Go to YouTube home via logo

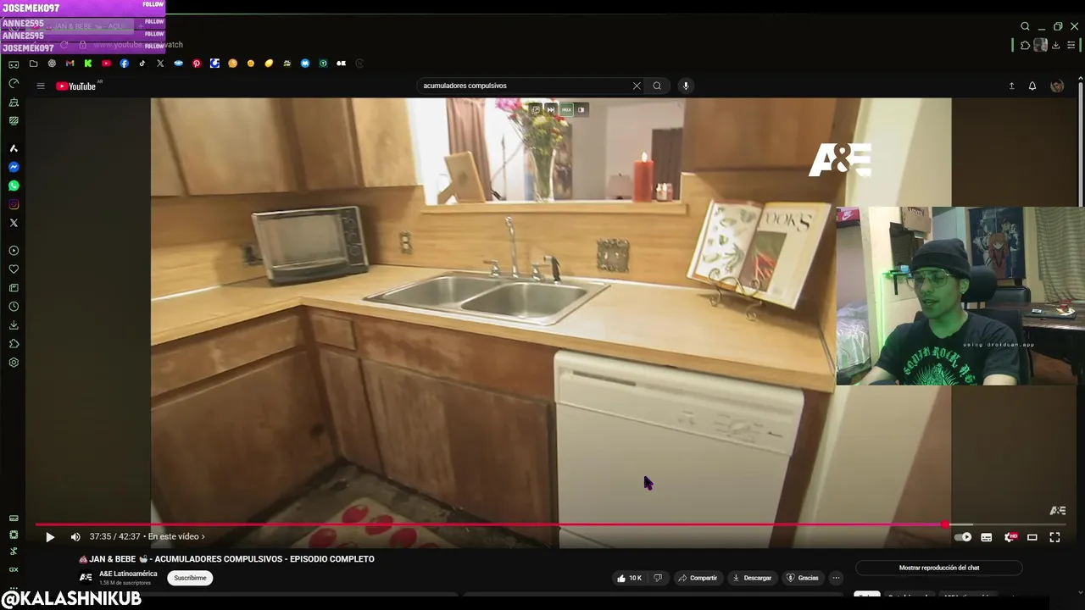[76, 86]
